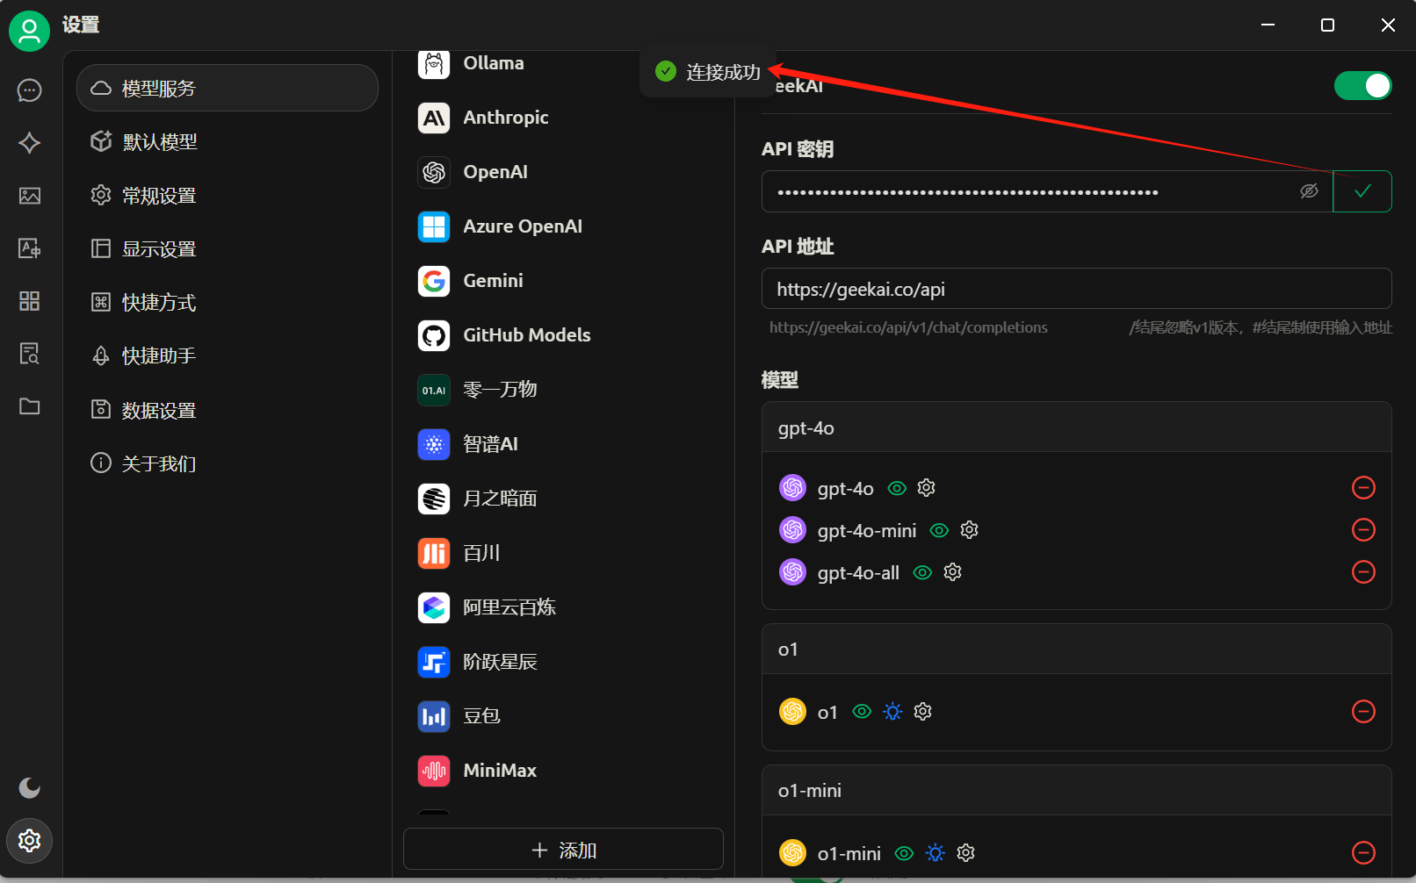Open settings gear for gpt-4o-all
The image size is (1416, 883).
(952, 572)
